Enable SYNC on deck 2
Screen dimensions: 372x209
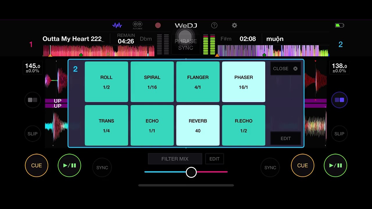point(270,167)
